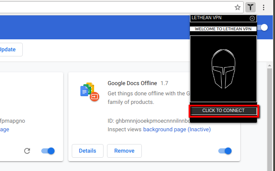This screenshot has width=275, height=171.
Task: Click the scrollbar up arrow
Action: click(x=269, y=65)
